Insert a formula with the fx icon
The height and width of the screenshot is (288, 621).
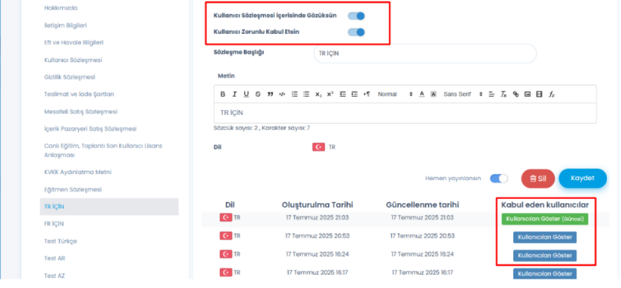[551, 94]
